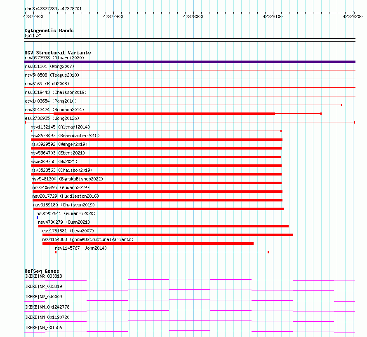Screen dimensions: 367x337
Task: Select variant nsv831301 (Wong2007)
Action: (x=49, y=66)
